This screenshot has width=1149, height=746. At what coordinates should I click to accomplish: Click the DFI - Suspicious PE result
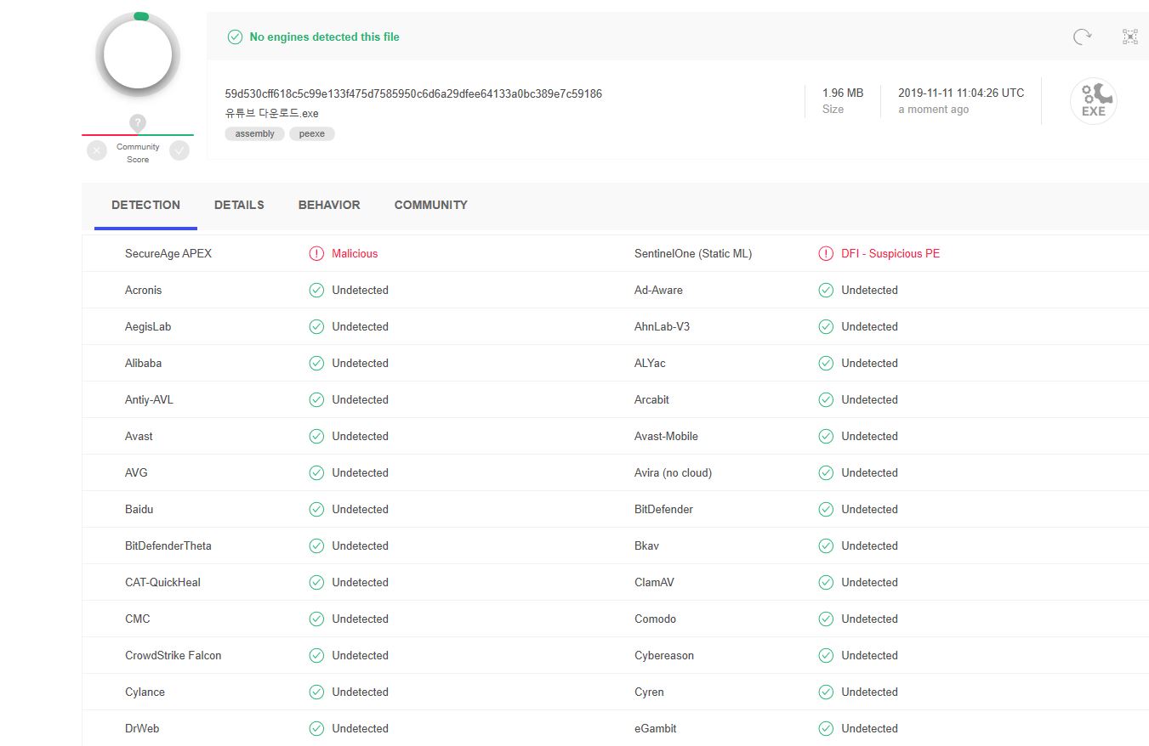[x=890, y=253]
